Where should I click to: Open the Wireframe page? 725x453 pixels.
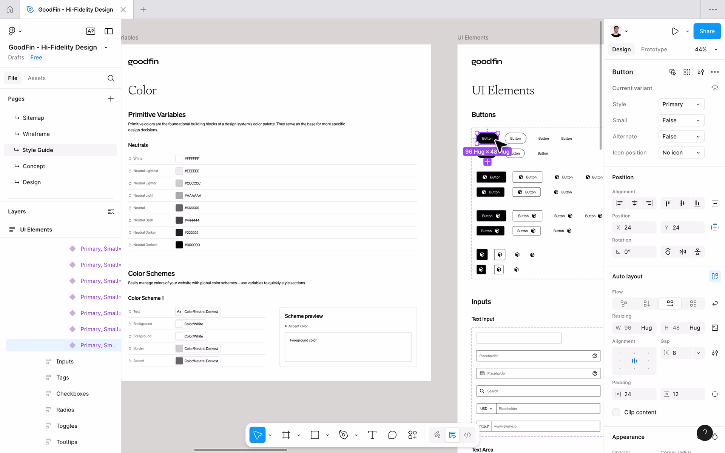[36, 134]
